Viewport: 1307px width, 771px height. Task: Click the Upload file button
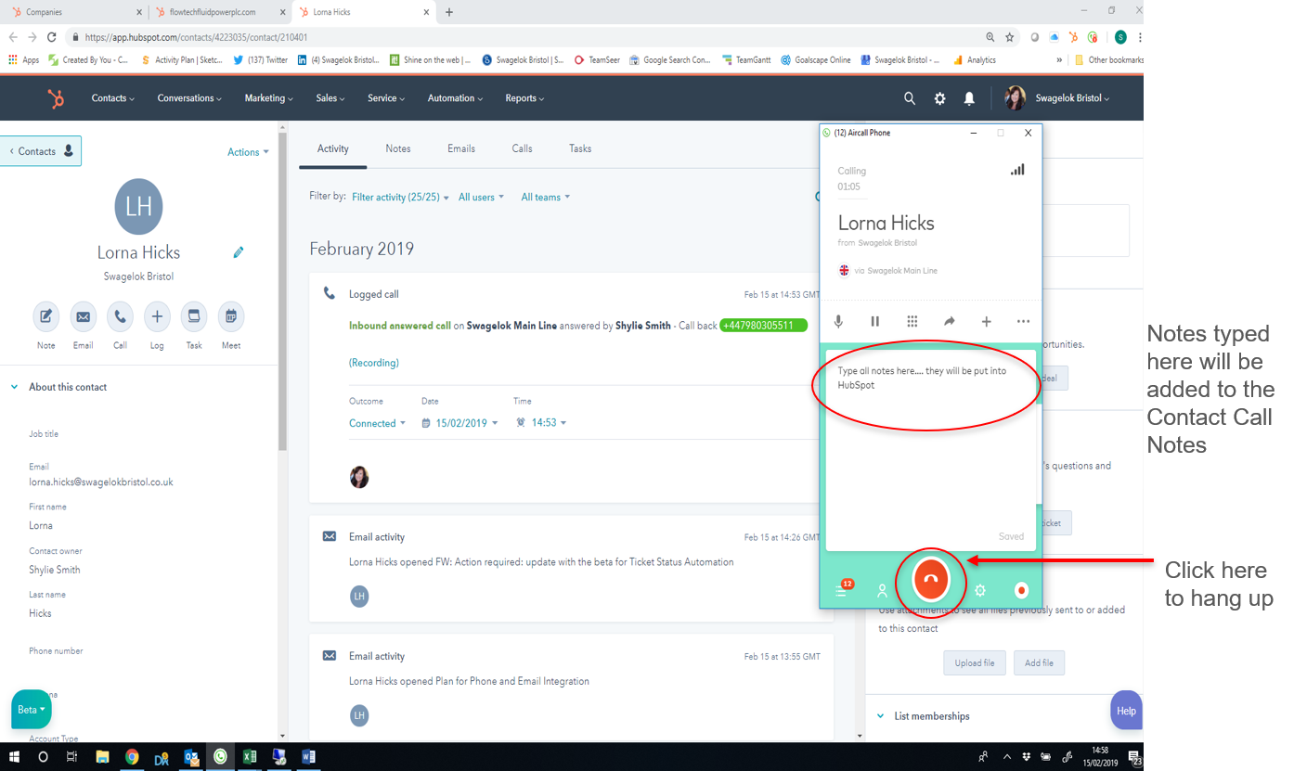[x=975, y=663]
